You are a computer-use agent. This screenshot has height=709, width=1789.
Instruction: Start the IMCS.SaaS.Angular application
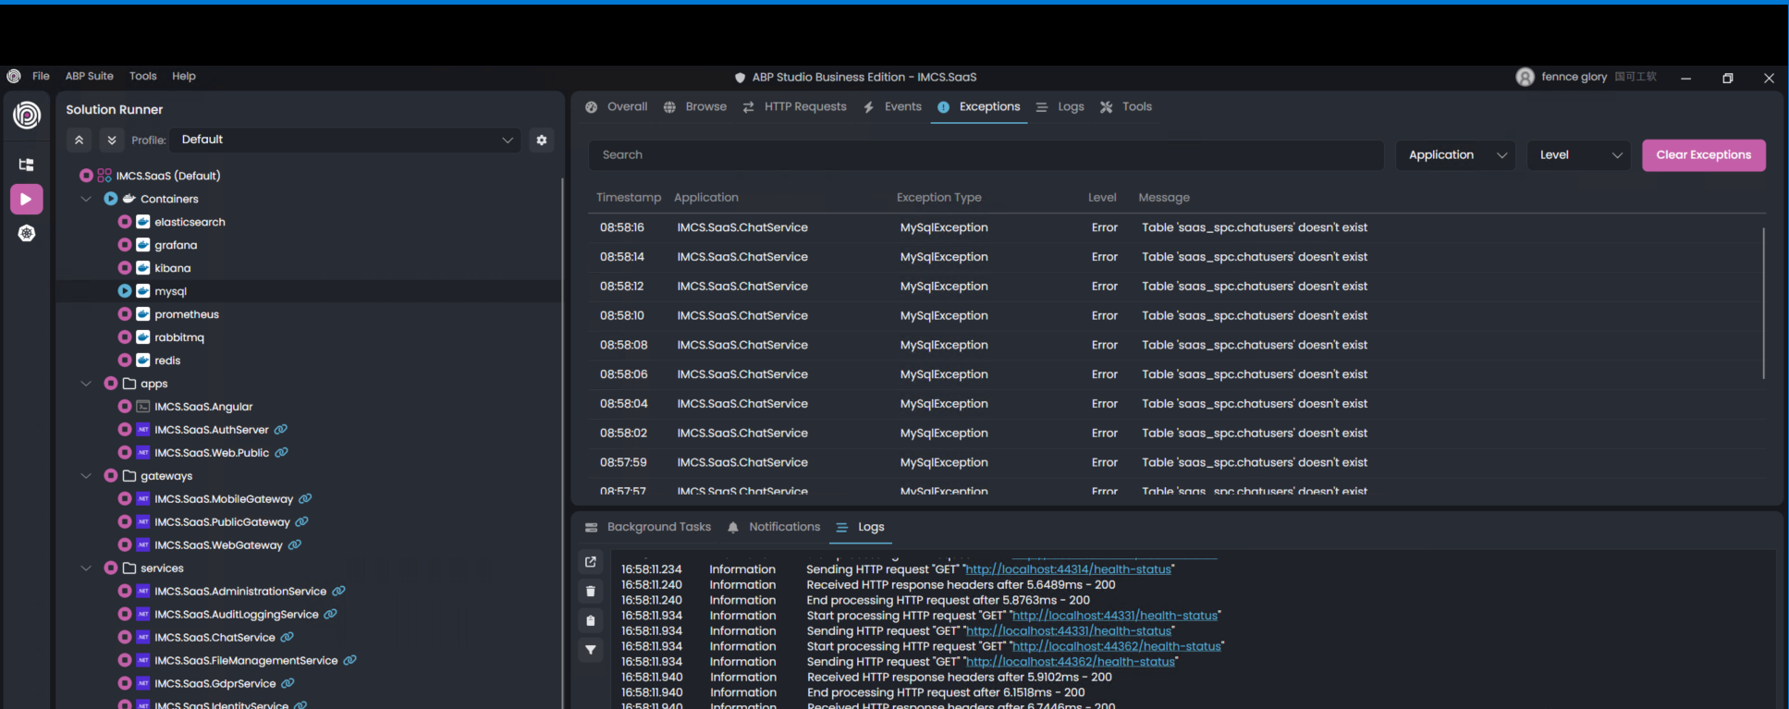(x=125, y=407)
